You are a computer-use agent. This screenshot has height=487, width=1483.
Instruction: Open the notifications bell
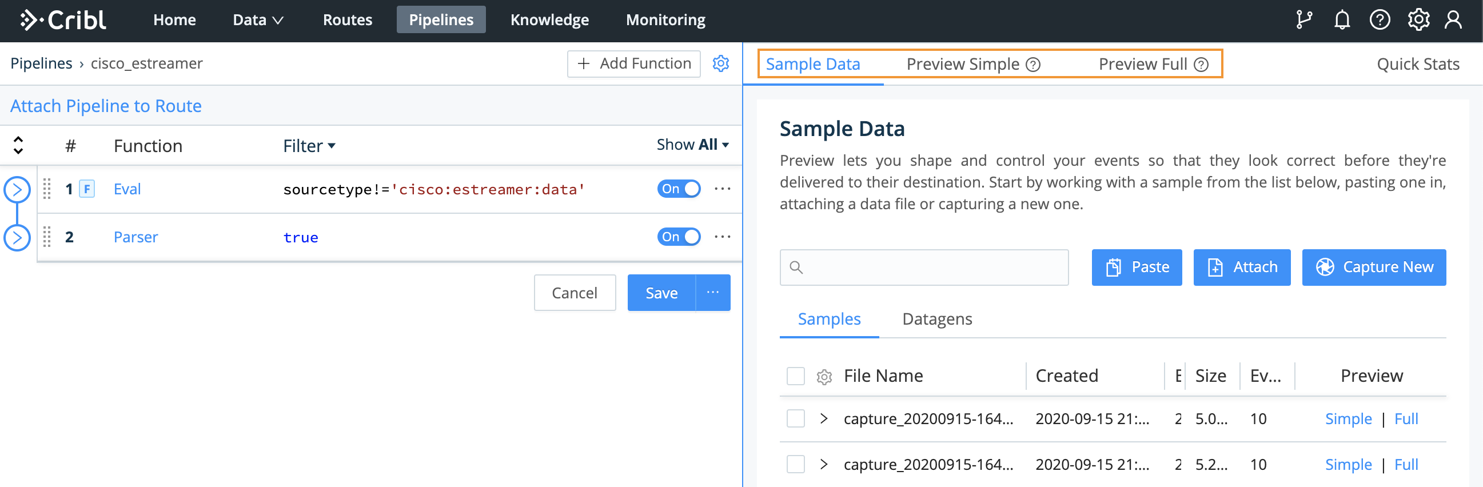point(1342,19)
